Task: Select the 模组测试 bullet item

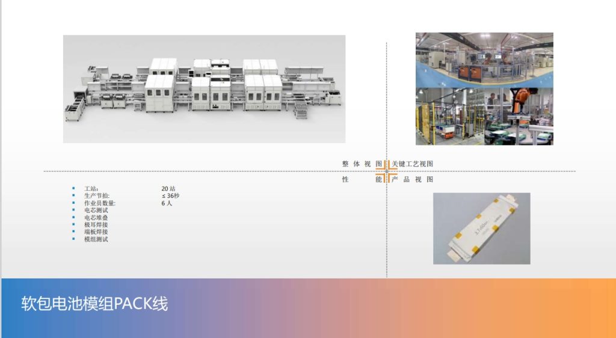Action: pos(96,239)
